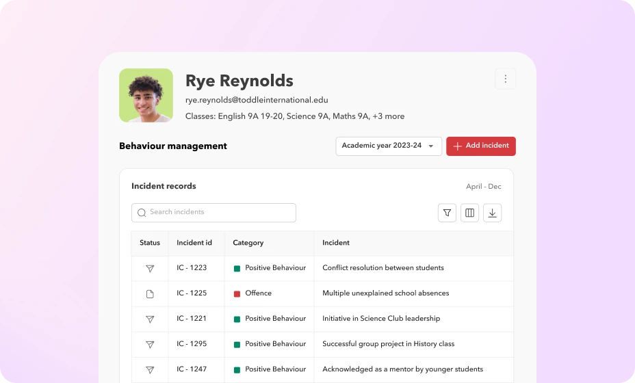Select incident id IC - 1221
635x383 pixels.
pos(192,318)
